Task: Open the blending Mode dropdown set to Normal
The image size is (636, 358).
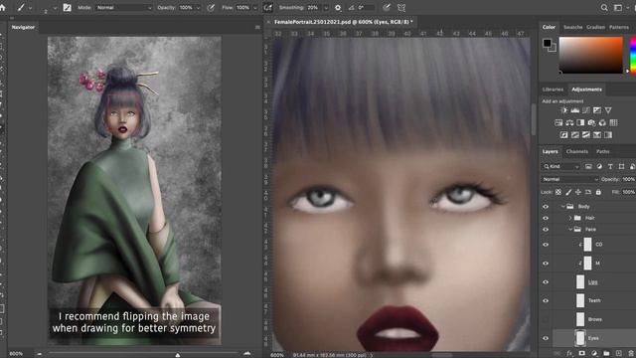Action: pyautogui.click(x=123, y=7)
